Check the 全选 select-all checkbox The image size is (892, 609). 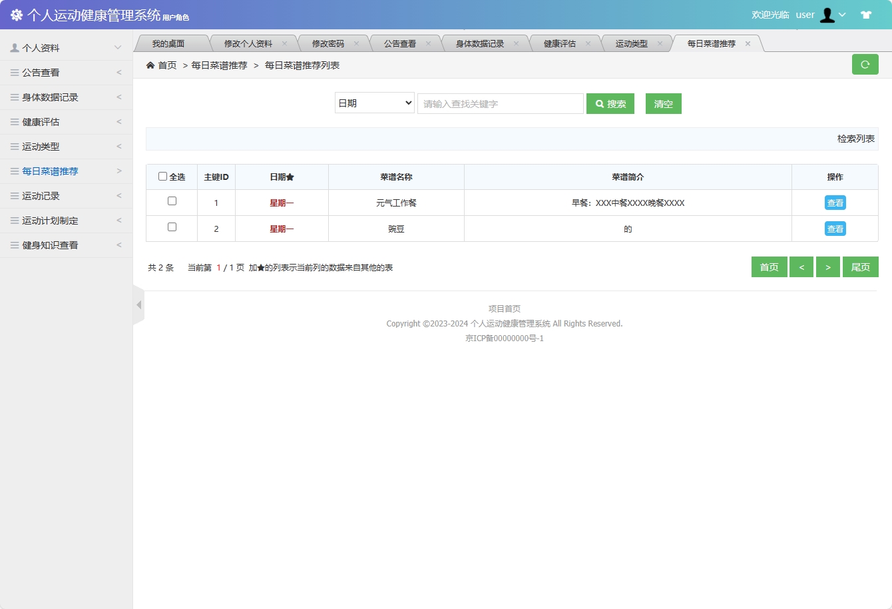[x=162, y=176]
